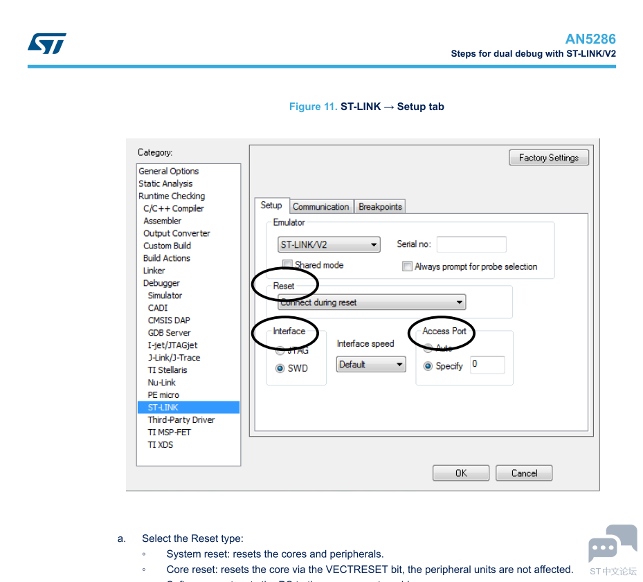Enable the Shared mode checkbox
Viewport: 643px width, 582px height.
pyautogui.click(x=287, y=264)
